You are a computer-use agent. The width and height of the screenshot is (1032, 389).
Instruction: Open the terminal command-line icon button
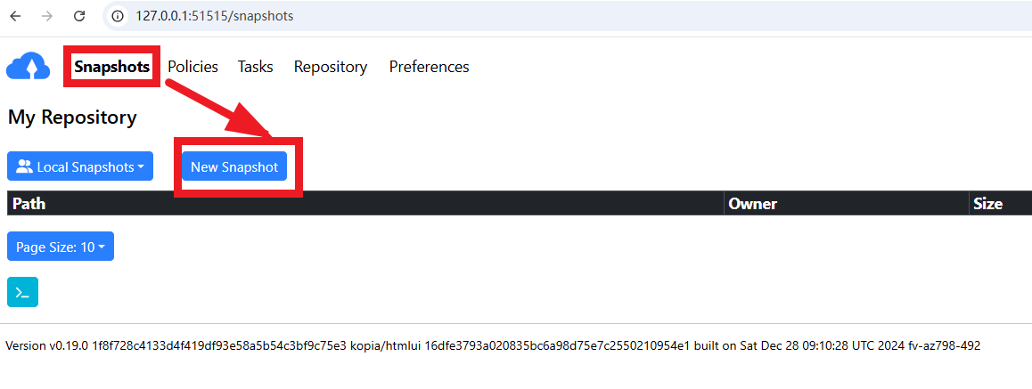22,292
